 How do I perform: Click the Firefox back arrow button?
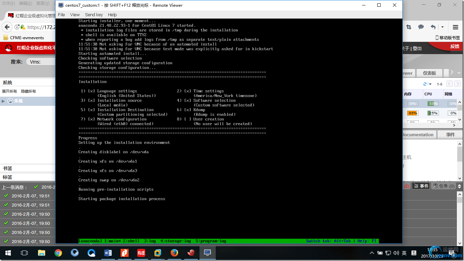click(7, 27)
